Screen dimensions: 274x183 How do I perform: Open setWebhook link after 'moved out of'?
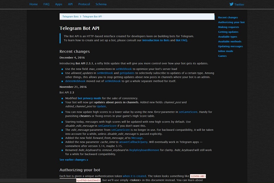pyautogui.click(x=113, y=81)
